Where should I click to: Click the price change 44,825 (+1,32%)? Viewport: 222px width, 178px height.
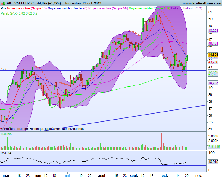(x=49, y=3)
